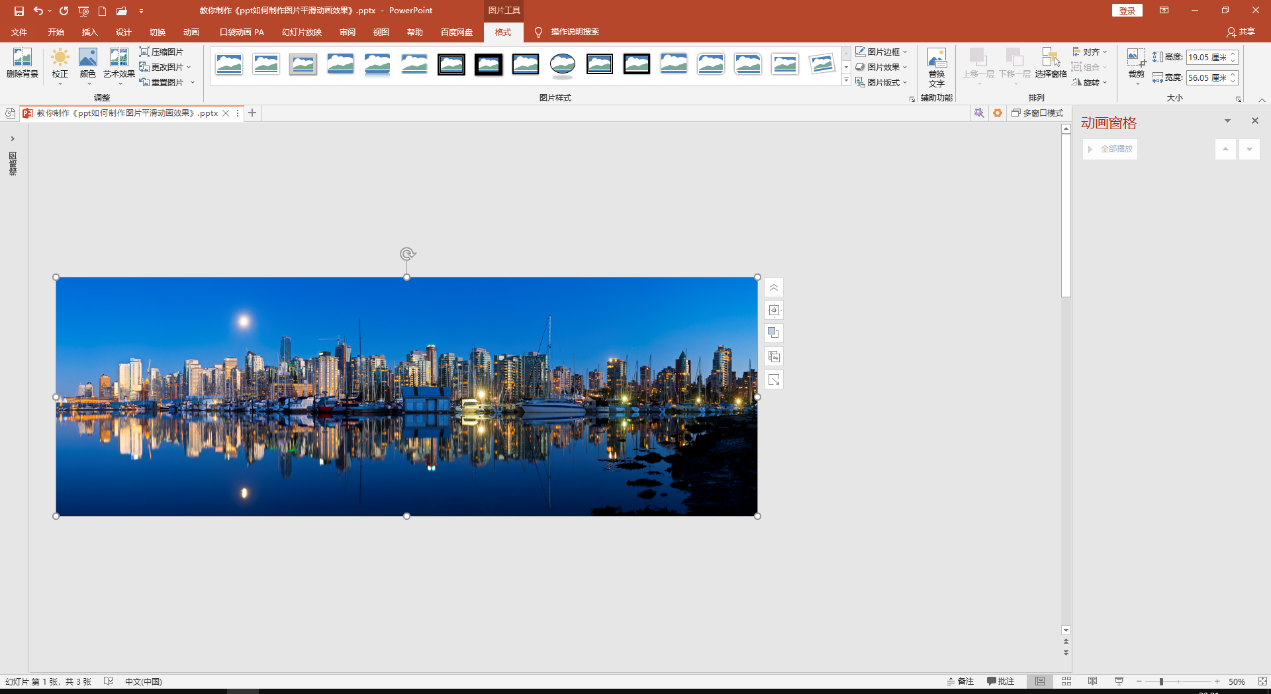Toggle Notes (备注) pane
The width and height of the screenshot is (1271, 694).
click(960, 681)
